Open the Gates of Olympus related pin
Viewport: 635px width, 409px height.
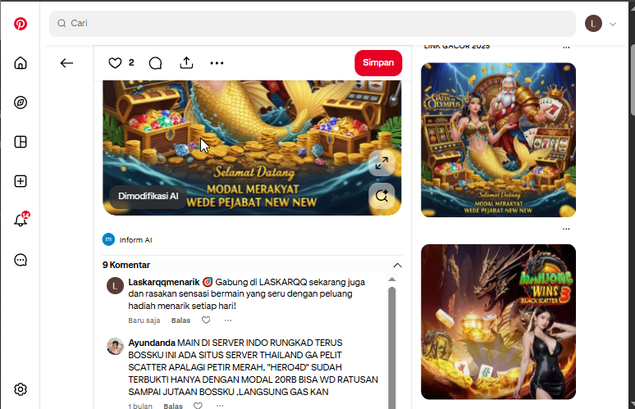[x=498, y=139]
